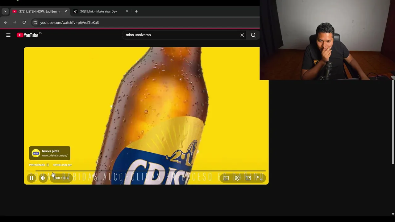This screenshot has width=395, height=222.
Task: Pause the video ad
Action: click(x=31, y=178)
